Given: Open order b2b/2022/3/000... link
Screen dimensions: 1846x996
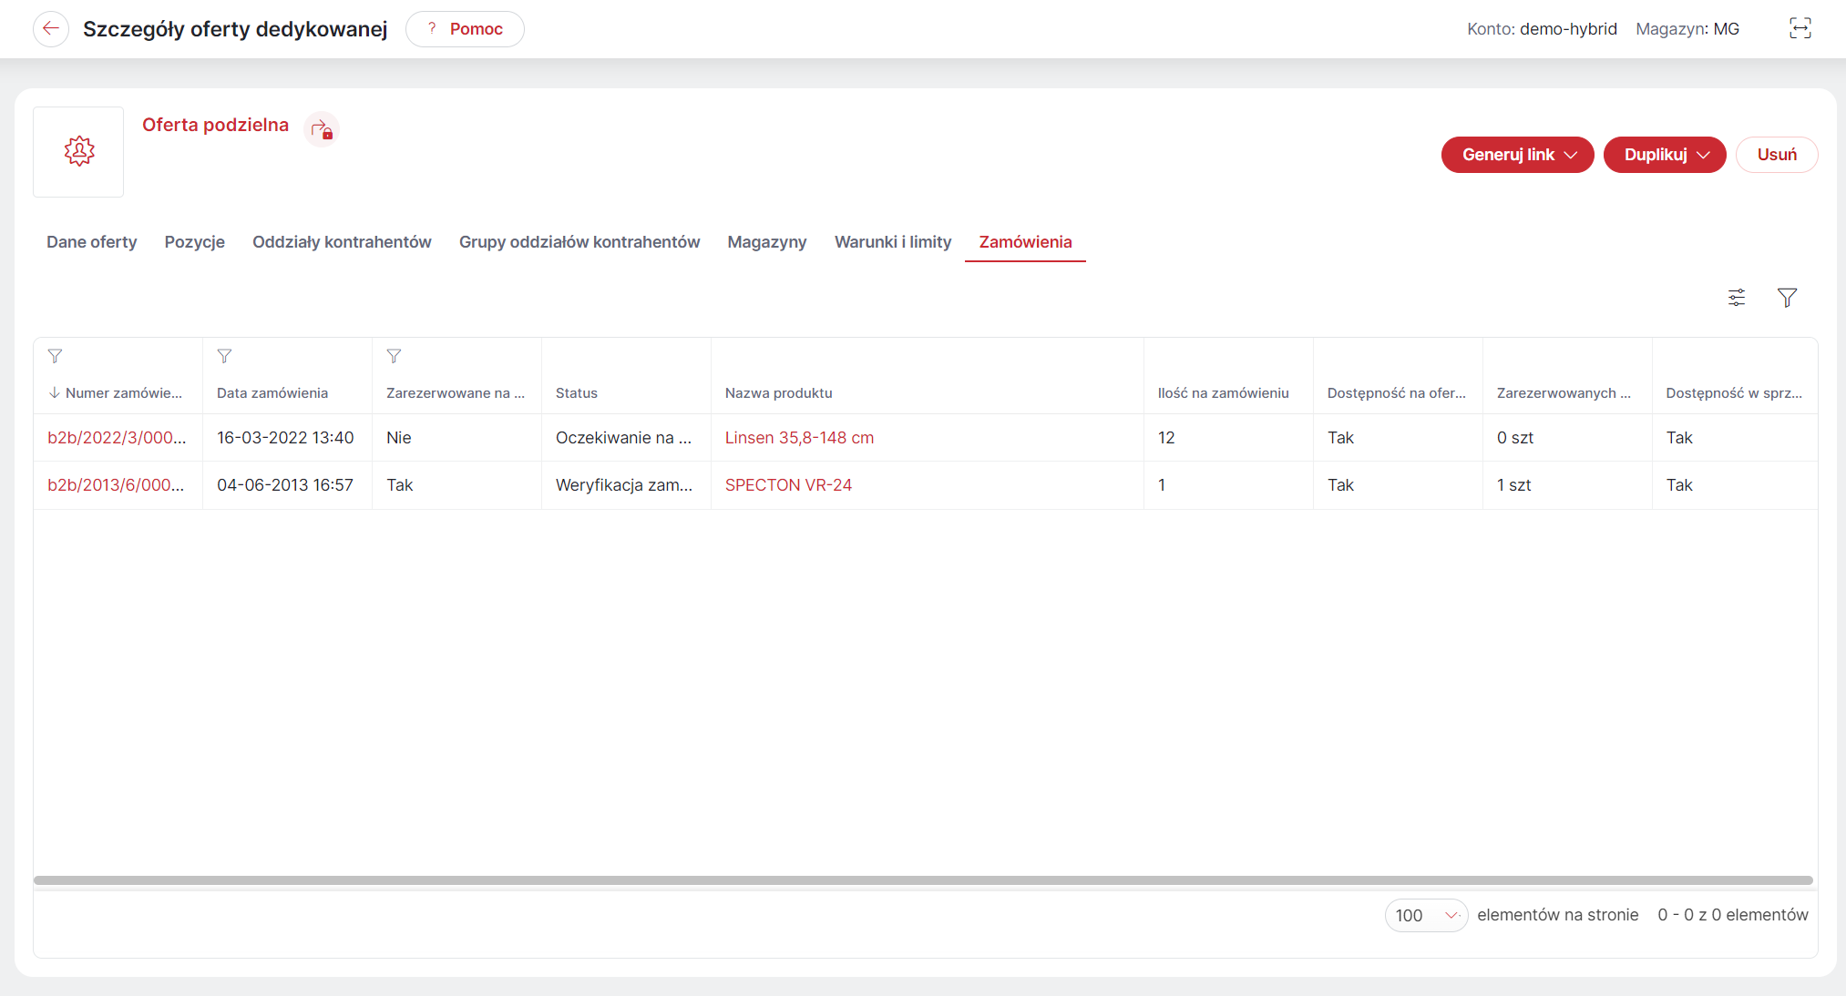Looking at the screenshot, I should 117,438.
